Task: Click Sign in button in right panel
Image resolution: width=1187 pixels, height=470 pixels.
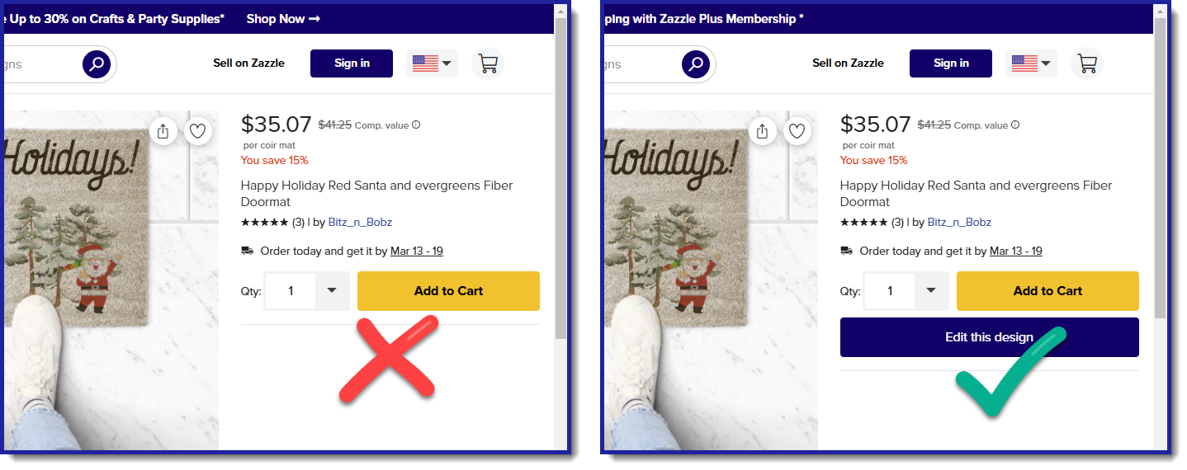Action: (x=951, y=63)
